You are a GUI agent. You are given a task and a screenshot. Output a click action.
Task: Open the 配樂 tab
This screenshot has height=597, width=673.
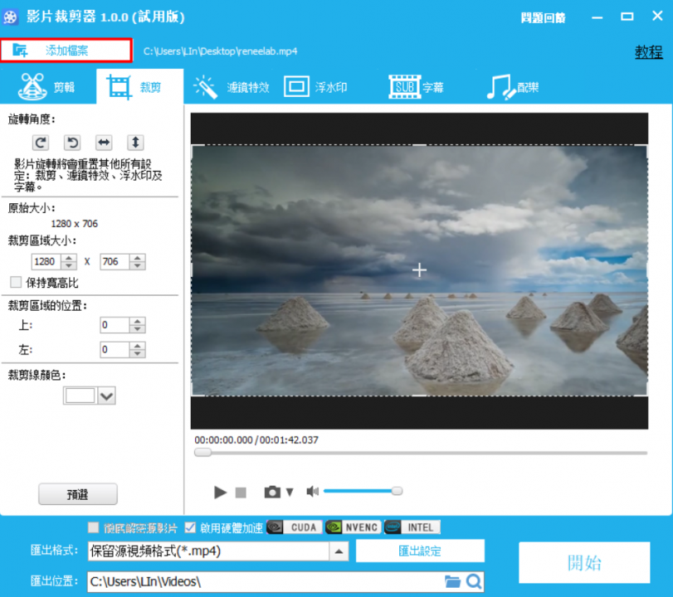pos(513,88)
